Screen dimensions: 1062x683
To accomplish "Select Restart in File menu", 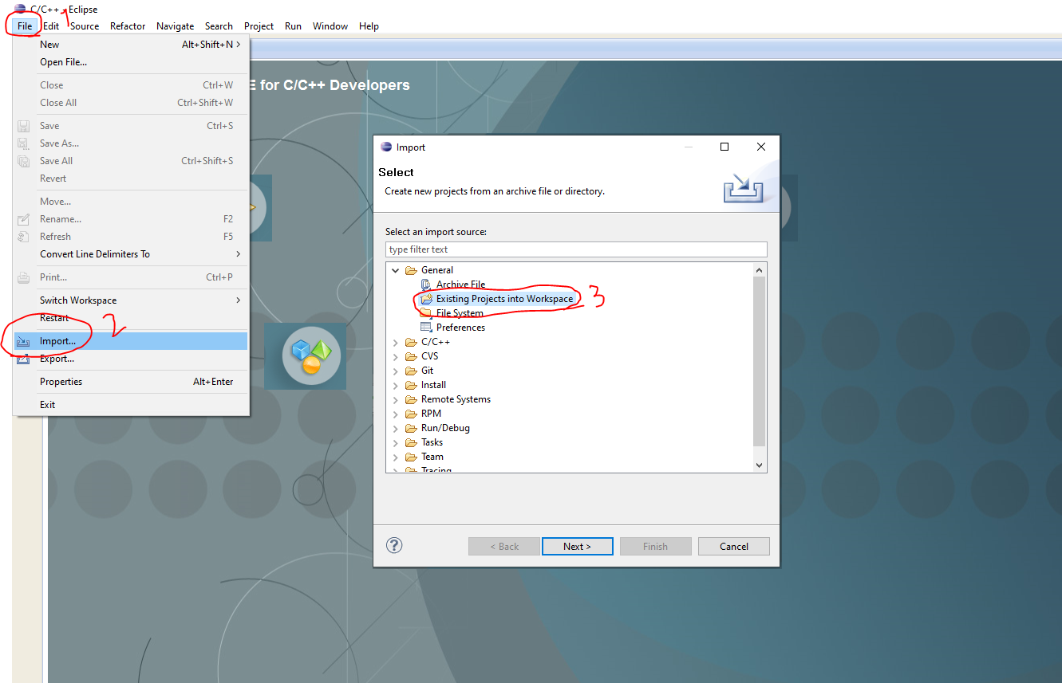I will pyautogui.click(x=131, y=318).
